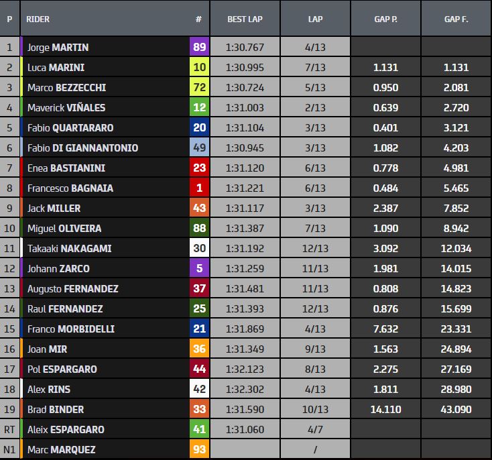Image resolution: width=492 pixels, height=460 pixels.
Task: Click Jorge Martin's number 89 badge
Action: coord(199,48)
